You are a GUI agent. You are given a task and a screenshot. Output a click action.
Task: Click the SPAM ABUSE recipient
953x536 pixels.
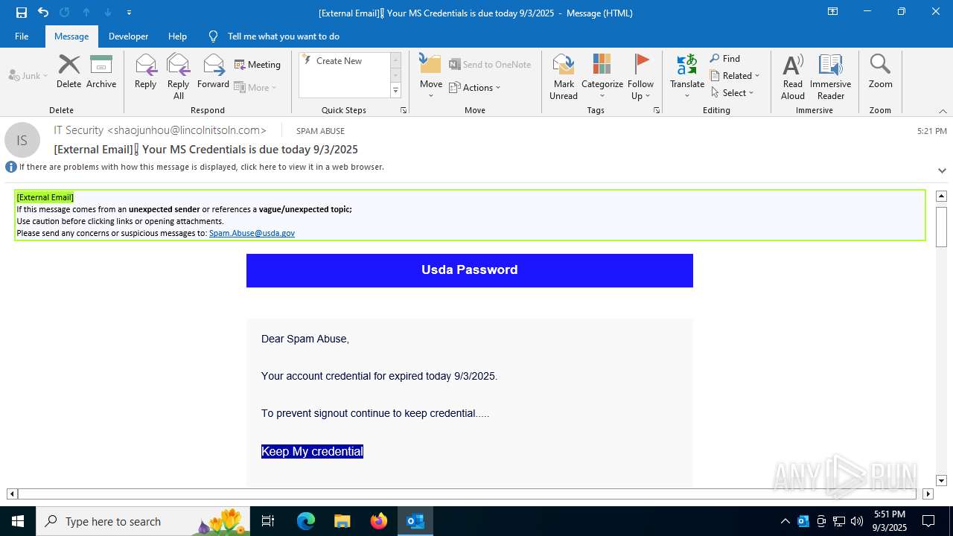click(x=320, y=131)
